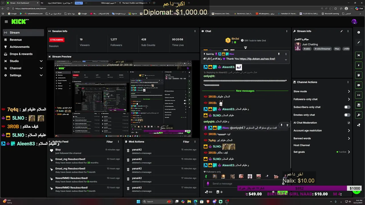Select Stream in the left sidebar
Image resolution: width=365 pixels, height=205 pixels.
click(23, 32)
